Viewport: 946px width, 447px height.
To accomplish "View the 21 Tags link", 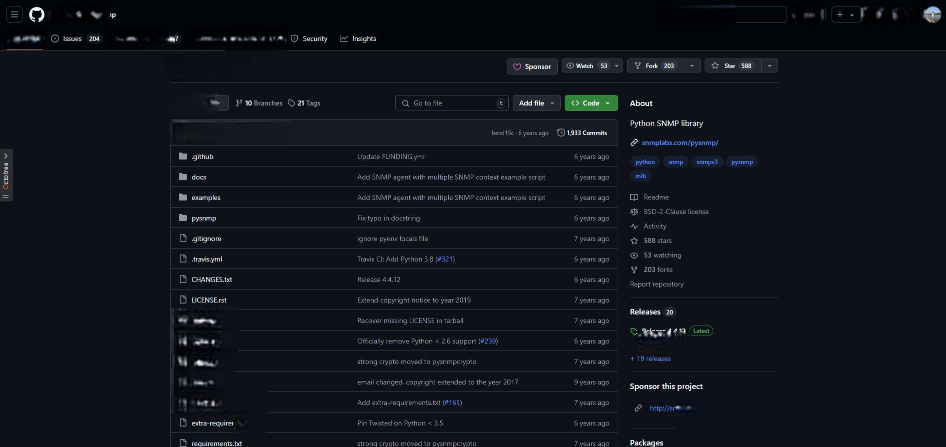I will (304, 103).
